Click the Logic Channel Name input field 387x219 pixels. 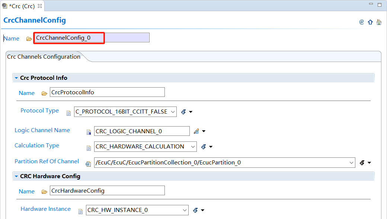click(141, 131)
